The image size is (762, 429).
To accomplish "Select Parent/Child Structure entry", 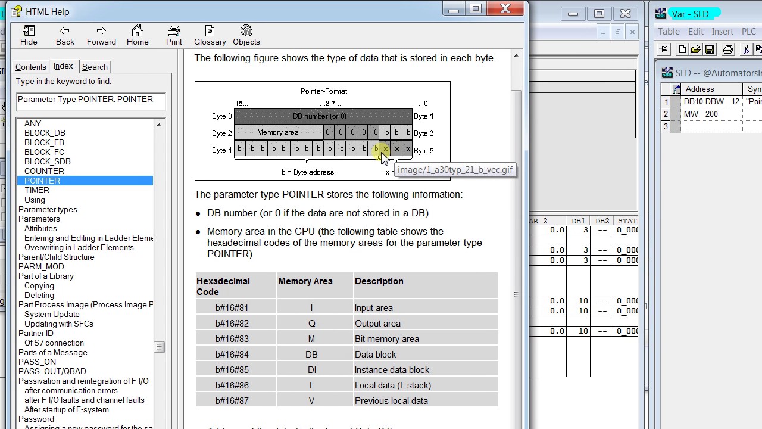I will [x=56, y=257].
